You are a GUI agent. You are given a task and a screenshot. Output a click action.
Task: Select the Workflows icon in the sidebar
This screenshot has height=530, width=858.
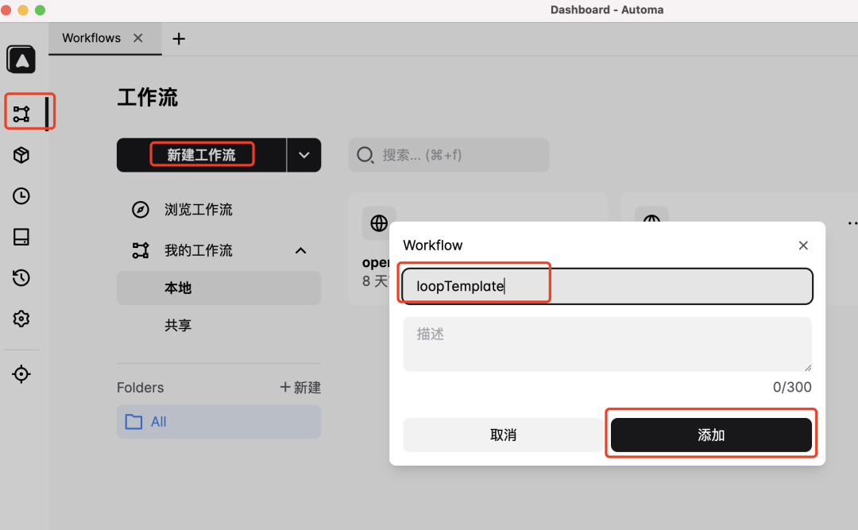point(21,111)
